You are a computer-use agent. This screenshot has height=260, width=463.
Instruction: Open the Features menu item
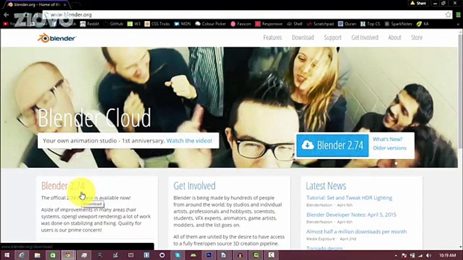[272, 38]
